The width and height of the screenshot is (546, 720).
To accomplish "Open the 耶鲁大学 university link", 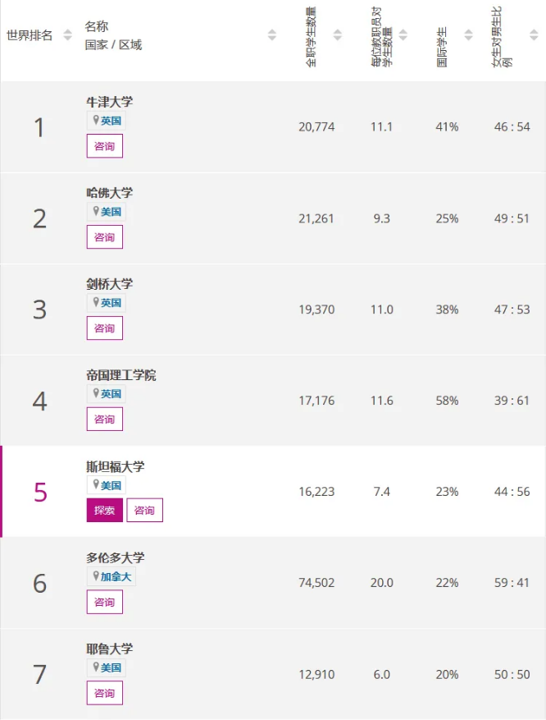I will 110,649.
